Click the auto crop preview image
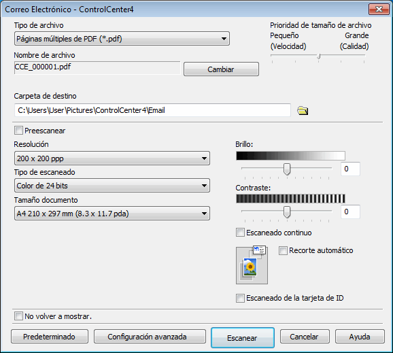Viewport: 393px width, 353px height. click(252, 265)
